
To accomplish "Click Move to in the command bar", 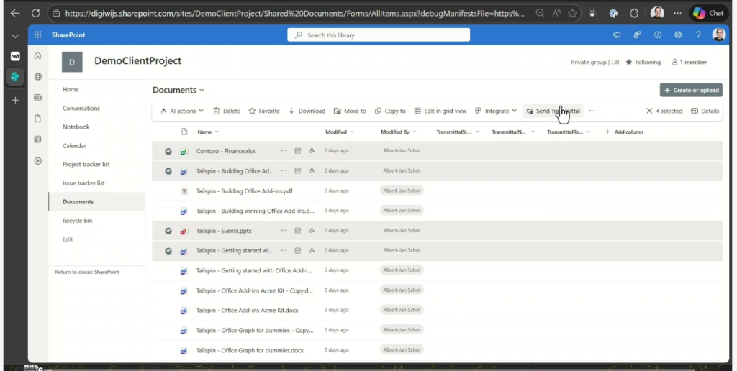I will pos(350,111).
